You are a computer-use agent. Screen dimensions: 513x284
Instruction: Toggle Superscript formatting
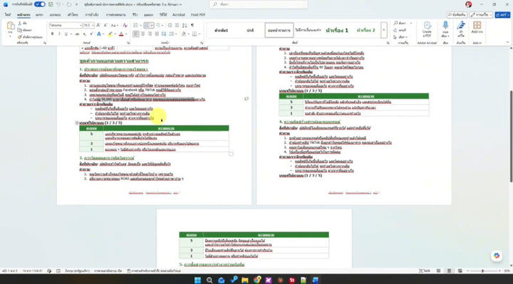point(91,34)
